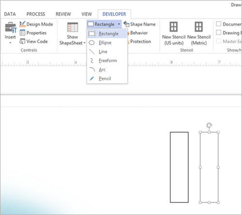The height and width of the screenshot is (215, 242).
Task: Create New Stencil (US units)
Action: pyautogui.click(x=174, y=33)
